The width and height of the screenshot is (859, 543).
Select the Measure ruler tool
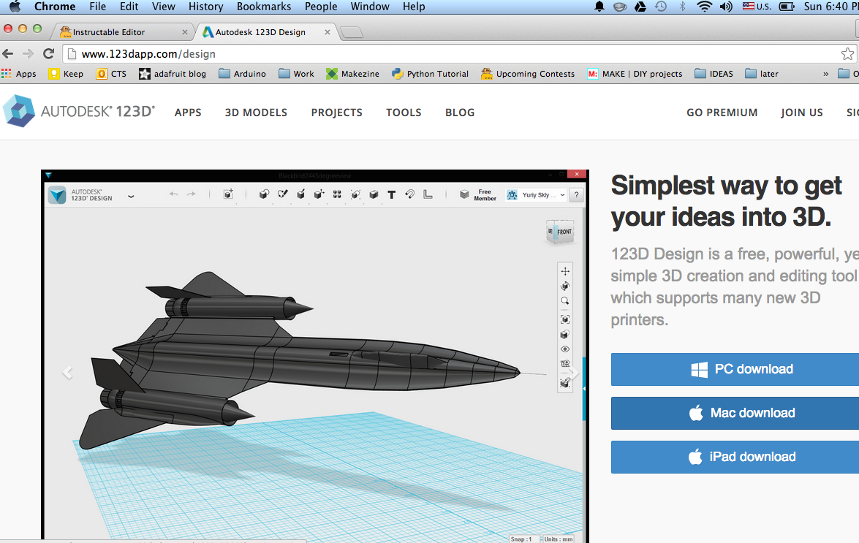[x=428, y=194]
